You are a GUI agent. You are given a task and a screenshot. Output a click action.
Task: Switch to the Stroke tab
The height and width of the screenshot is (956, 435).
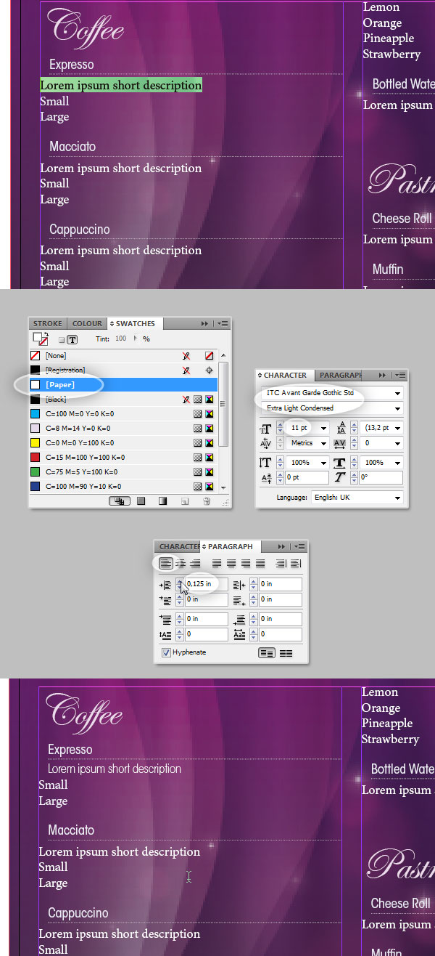point(48,324)
